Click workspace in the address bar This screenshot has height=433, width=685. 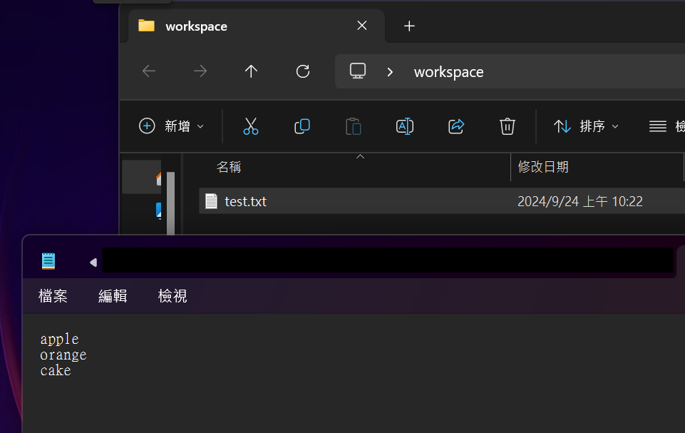pos(448,72)
